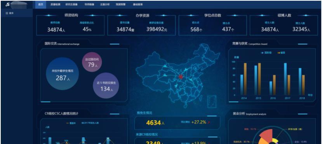Image resolution: width=322 pixels, height=144 pixels.
Task: Click the 学位点总数 panel title
Action: point(212,15)
